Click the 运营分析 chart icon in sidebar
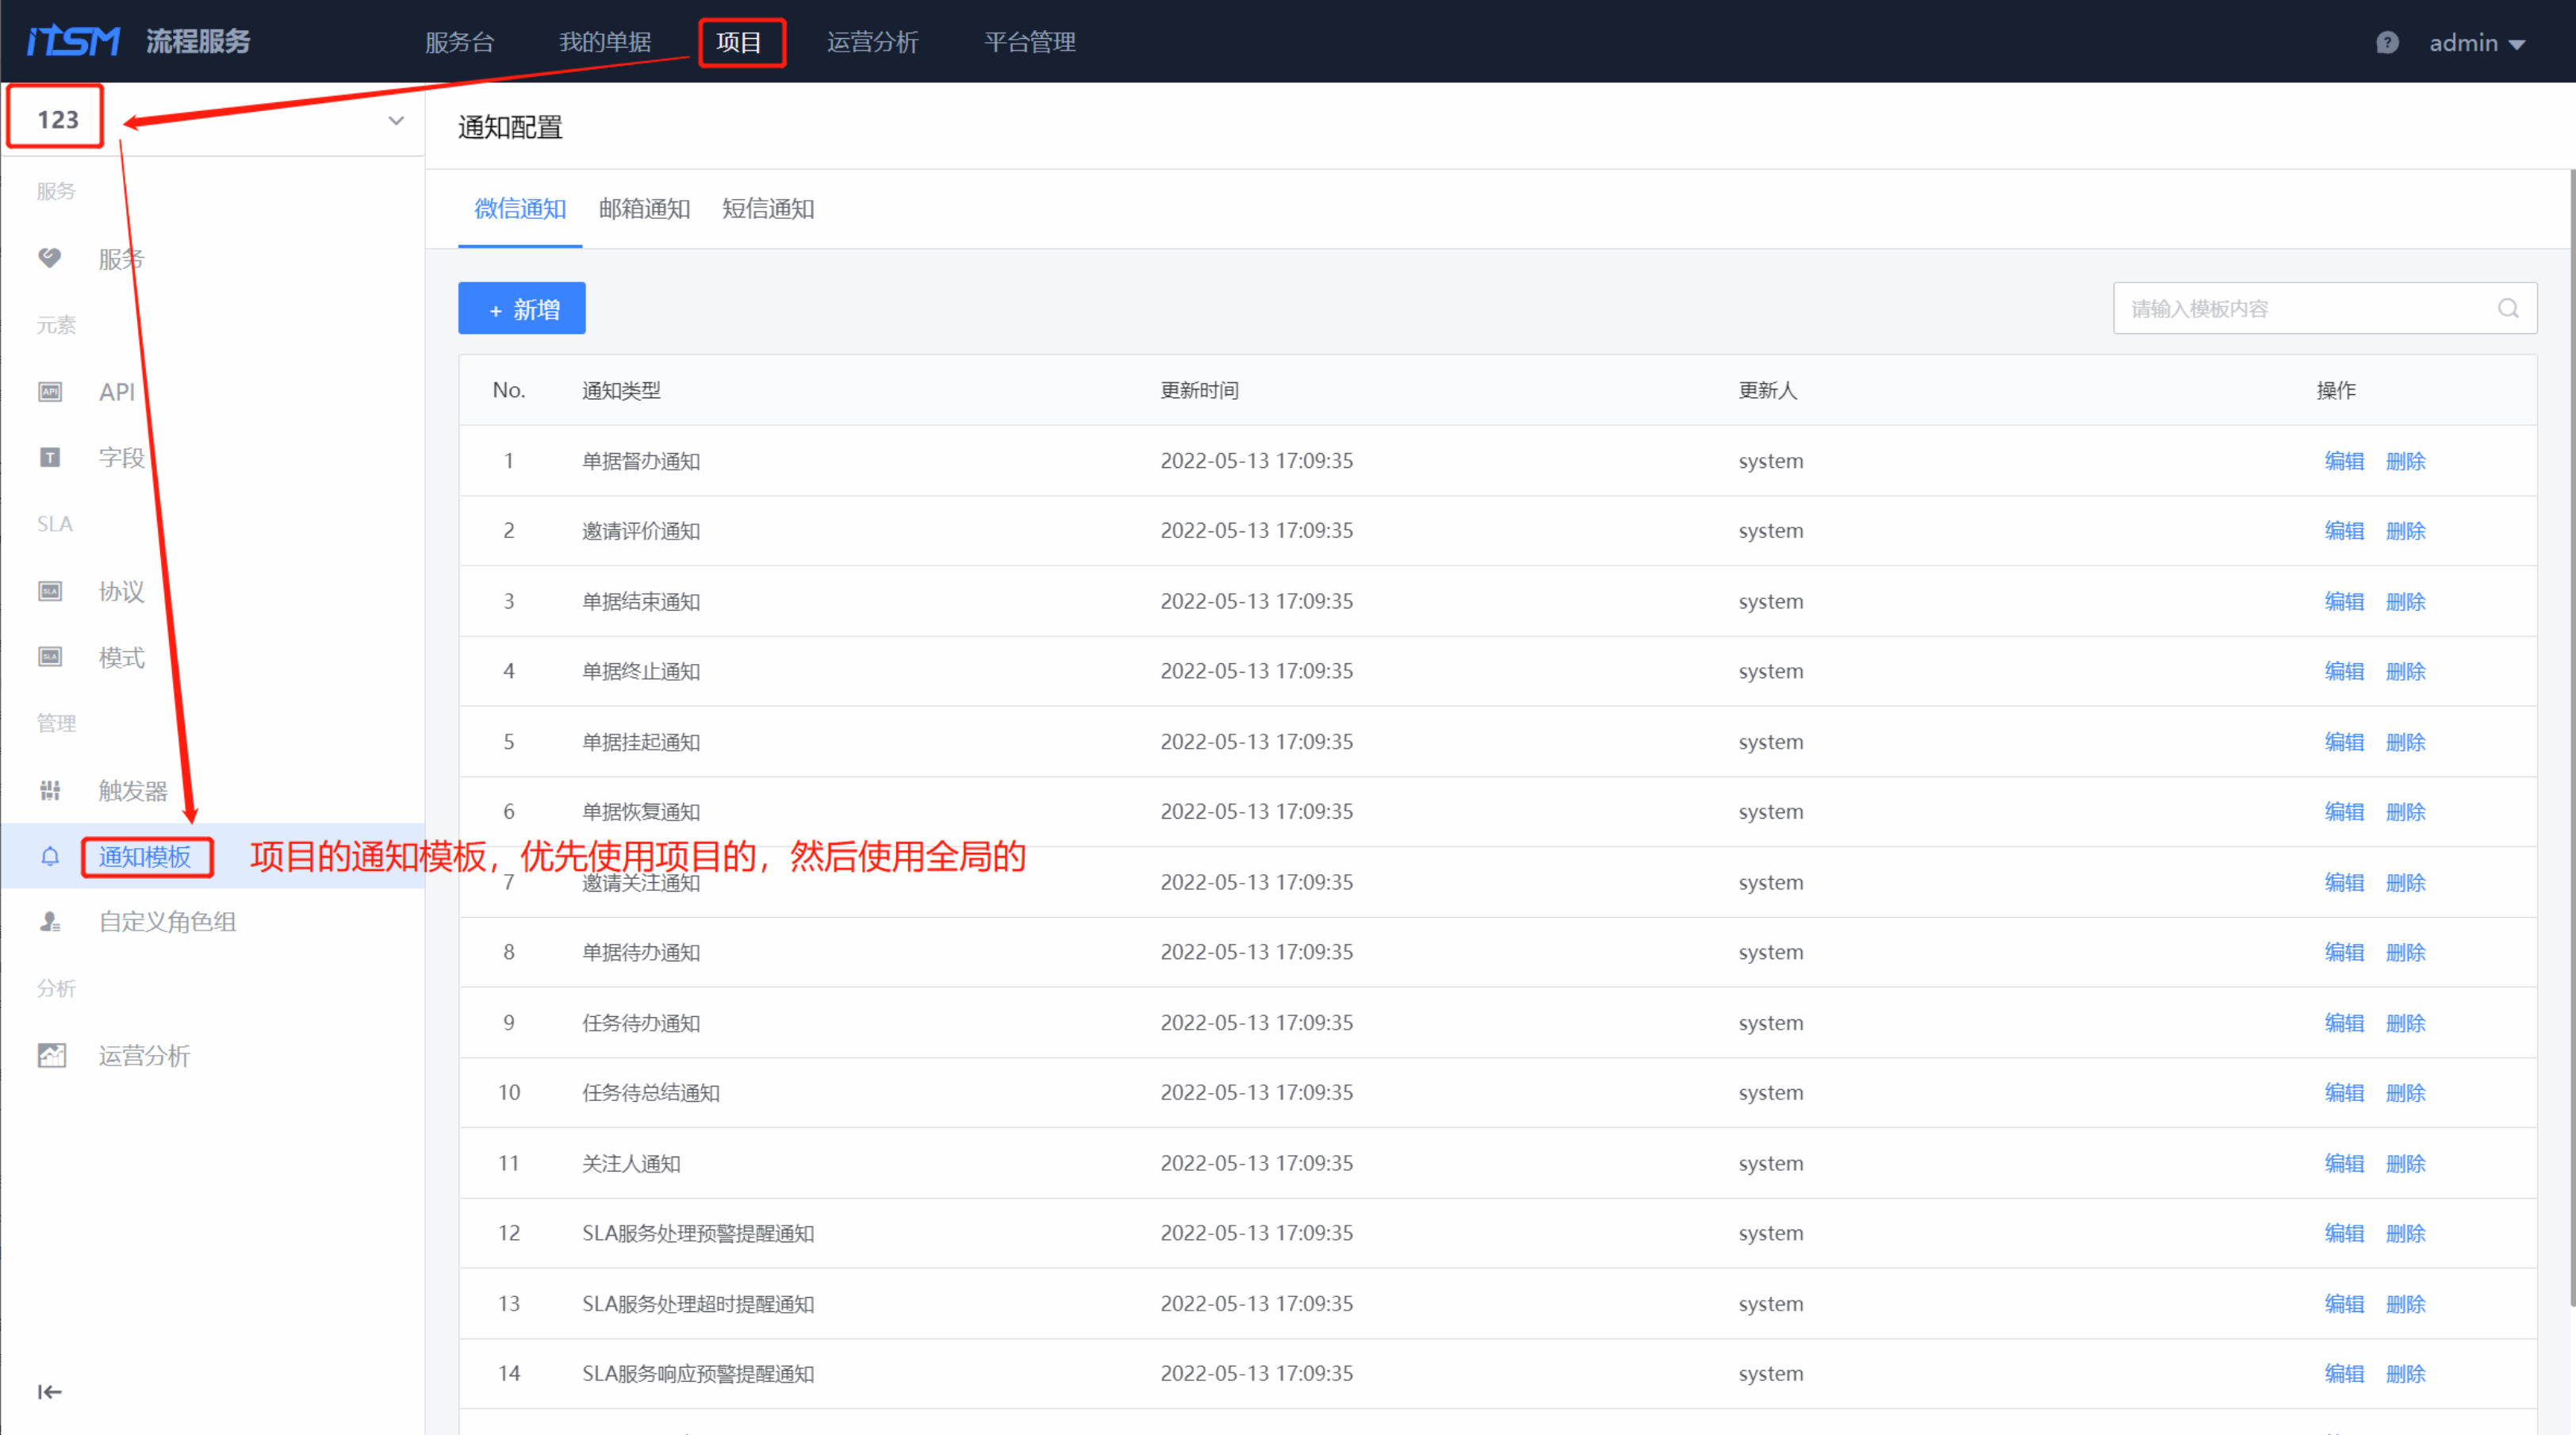The height and width of the screenshot is (1435, 2576). pos(51,1056)
